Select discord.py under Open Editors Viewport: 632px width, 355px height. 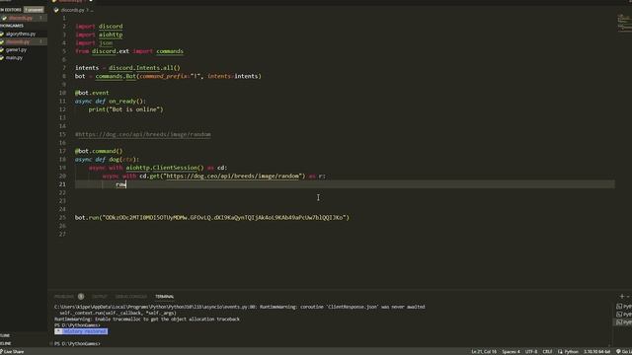point(20,18)
